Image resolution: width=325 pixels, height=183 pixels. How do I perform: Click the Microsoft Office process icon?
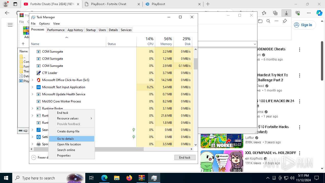(x=39, y=80)
